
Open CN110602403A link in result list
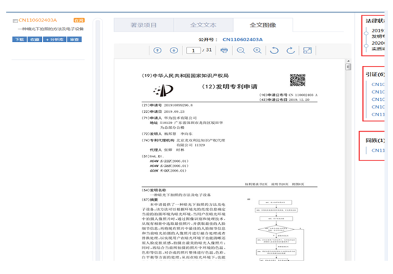point(38,20)
